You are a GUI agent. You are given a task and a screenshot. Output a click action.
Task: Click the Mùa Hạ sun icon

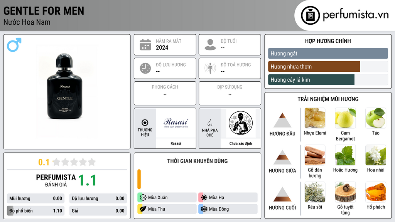point(204,197)
